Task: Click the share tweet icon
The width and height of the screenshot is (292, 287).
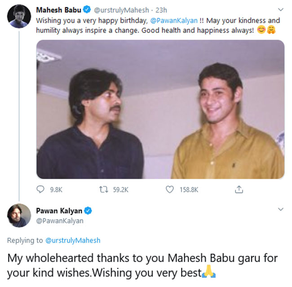Action: [x=238, y=190]
